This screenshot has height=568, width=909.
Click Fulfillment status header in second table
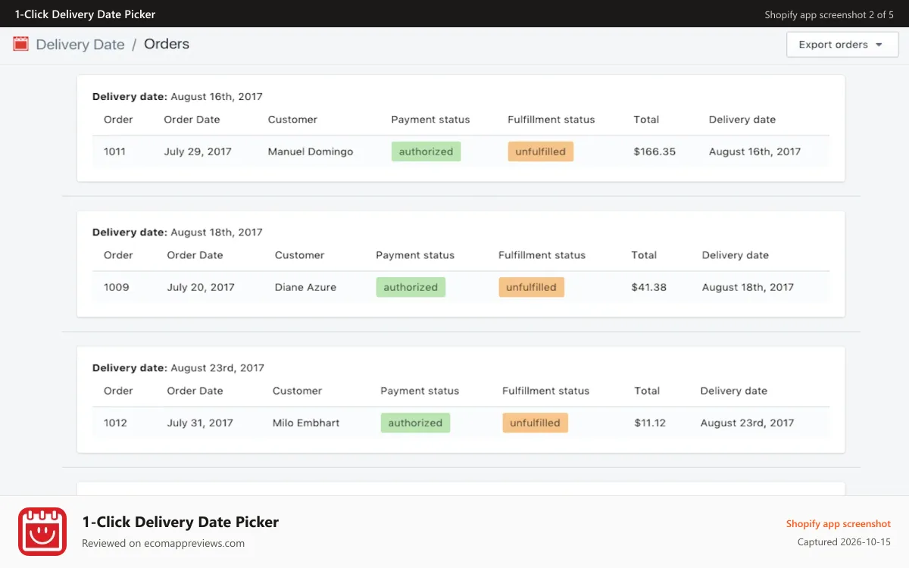(x=542, y=255)
